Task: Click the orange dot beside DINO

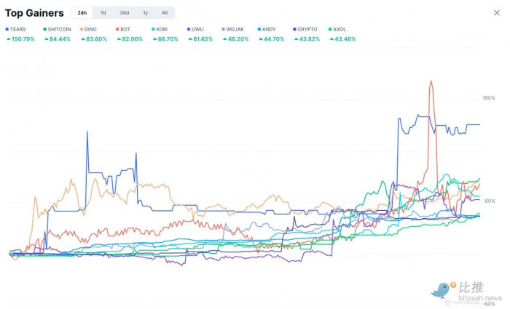Action: [x=82, y=29]
